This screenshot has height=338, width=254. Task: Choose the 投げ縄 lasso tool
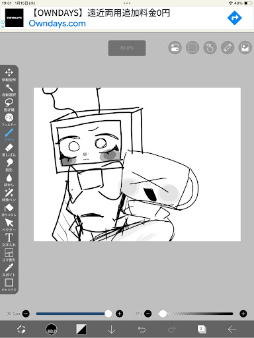click(x=9, y=105)
